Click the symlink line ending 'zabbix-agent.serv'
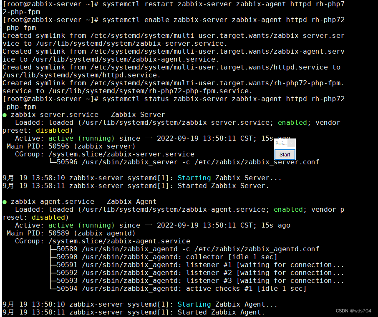This screenshot has width=378, height=317. pos(173,52)
